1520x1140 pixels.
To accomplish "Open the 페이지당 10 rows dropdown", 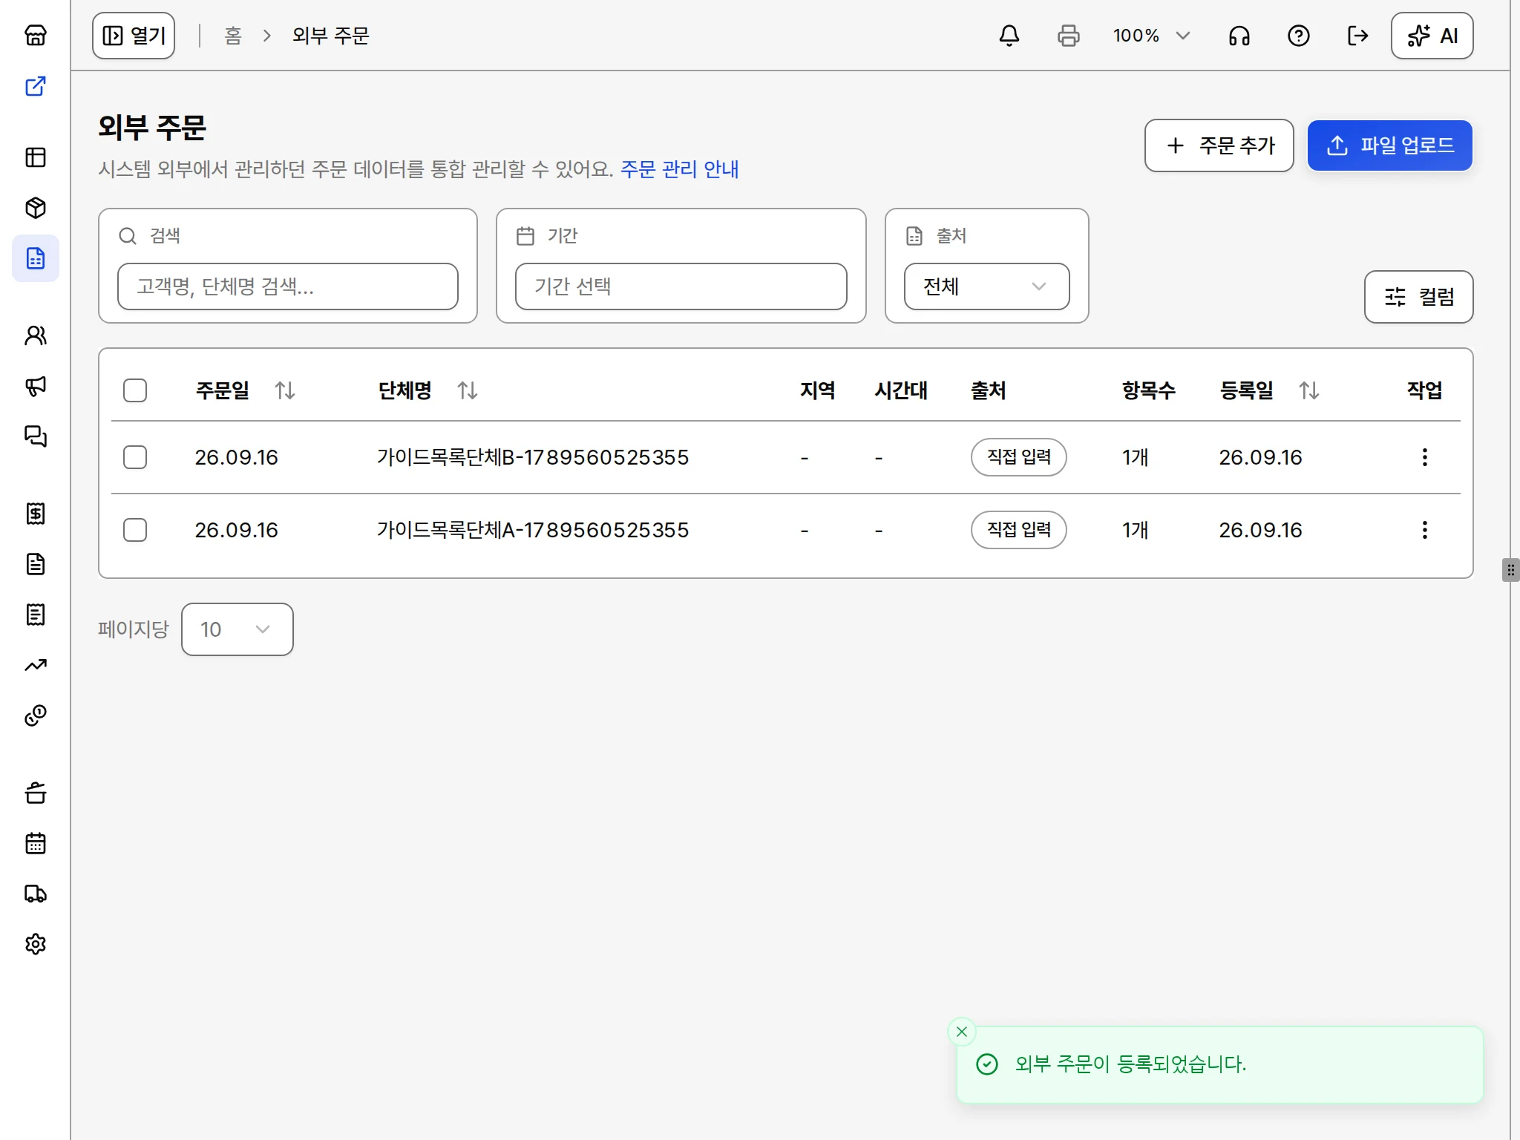I will click(x=237, y=629).
